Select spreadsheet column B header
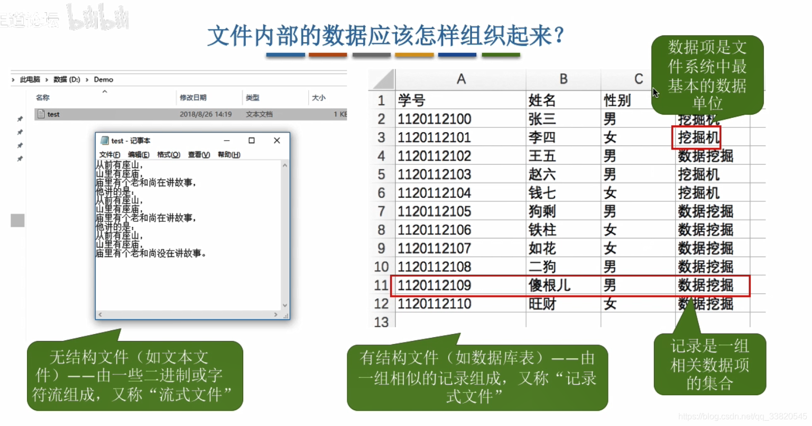This screenshot has width=812, height=426. click(x=564, y=79)
